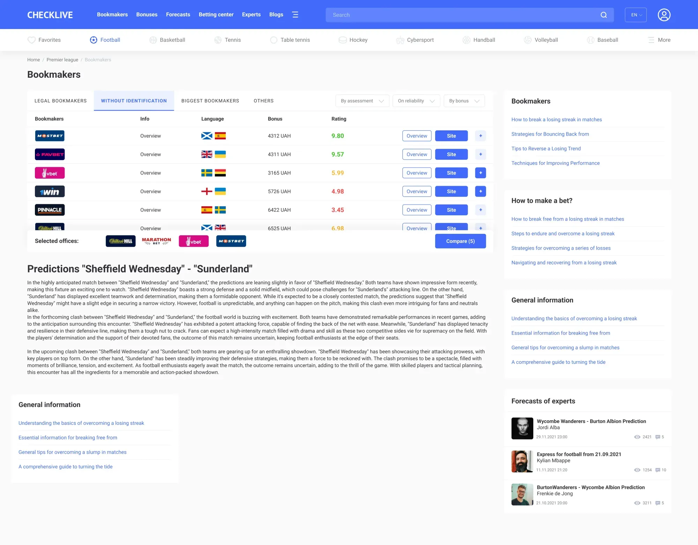The height and width of the screenshot is (545, 698).
Task: Expand the On reliability filter
Action: point(416,101)
